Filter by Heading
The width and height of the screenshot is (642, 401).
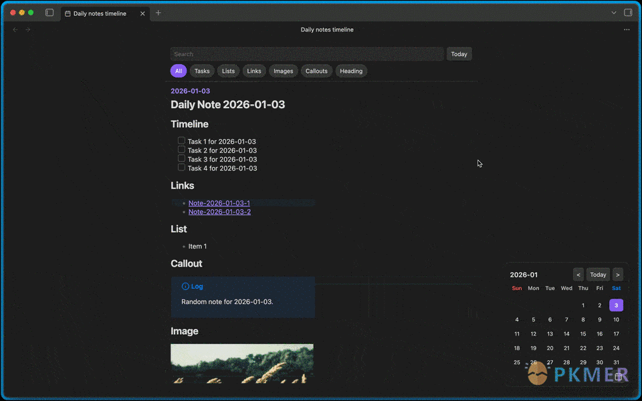coord(351,71)
